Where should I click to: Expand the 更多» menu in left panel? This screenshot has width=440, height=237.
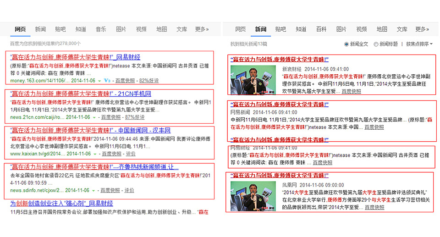click(202, 29)
